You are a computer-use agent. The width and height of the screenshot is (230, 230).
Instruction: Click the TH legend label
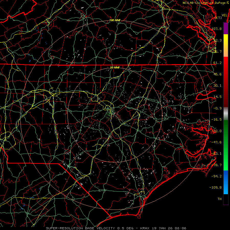click(x=220, y=199)
